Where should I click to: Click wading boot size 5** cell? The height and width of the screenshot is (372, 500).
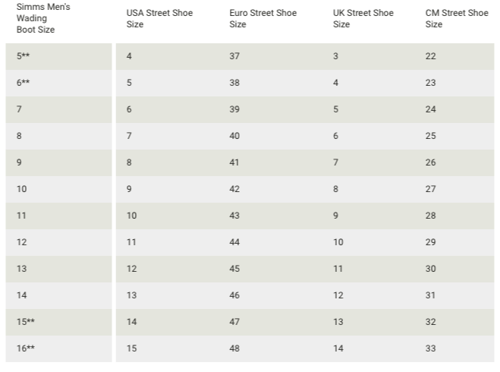coord(24,56)
